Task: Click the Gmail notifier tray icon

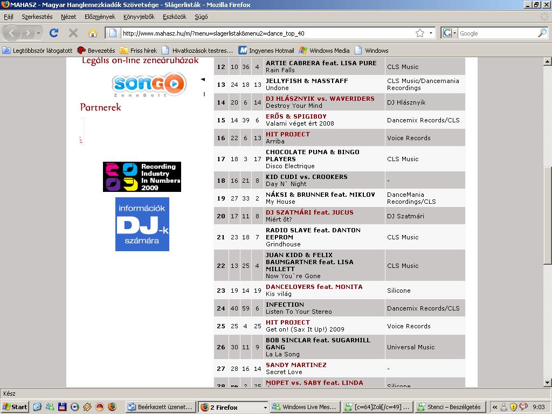Action: point(523,407)
